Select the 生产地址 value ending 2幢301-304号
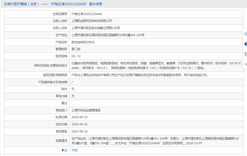This screenshot has width=247, height=156. click(x=108, y=35)
